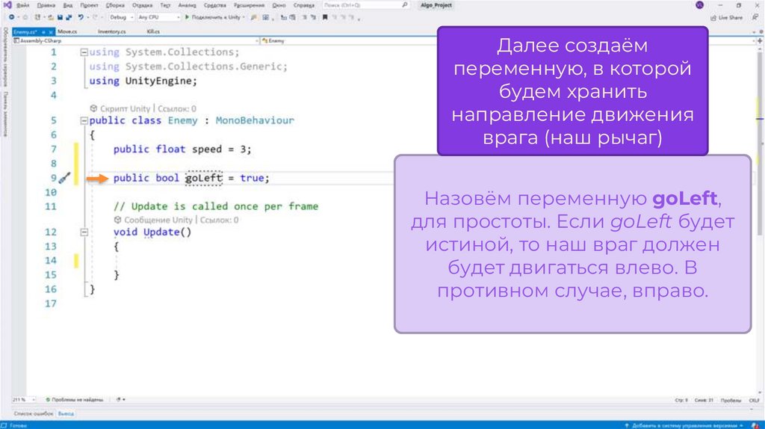Switch to the Inventory.cs tab
The width and height of the screenshot is (765, 429).
click(112, 31)
